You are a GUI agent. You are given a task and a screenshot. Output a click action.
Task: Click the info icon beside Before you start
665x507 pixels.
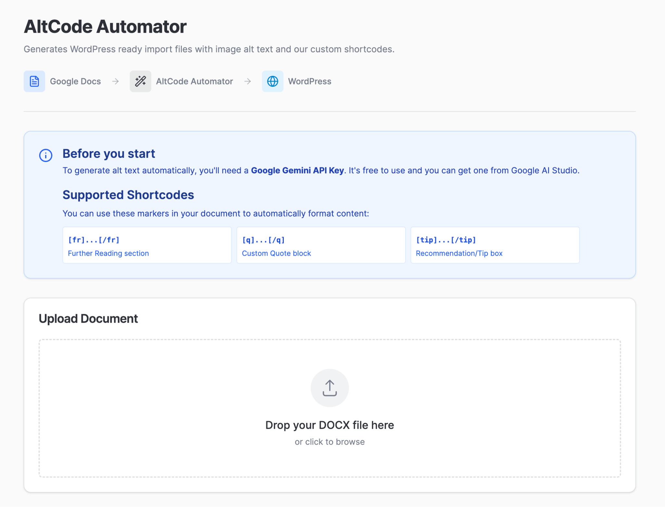coord(45,155)
